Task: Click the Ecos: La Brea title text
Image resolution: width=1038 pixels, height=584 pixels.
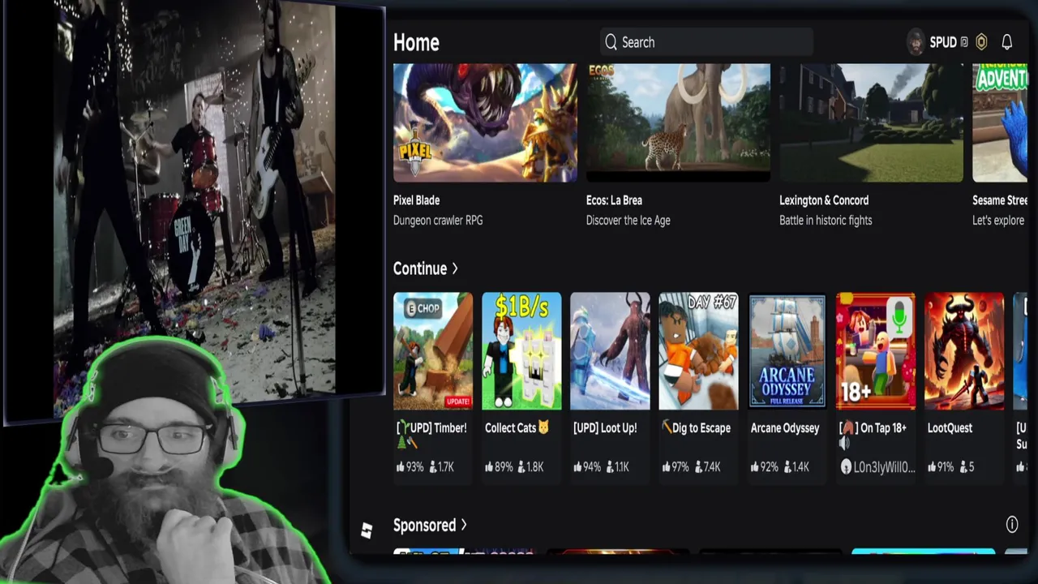Action: pyautogui.click(x=614, y=200)
